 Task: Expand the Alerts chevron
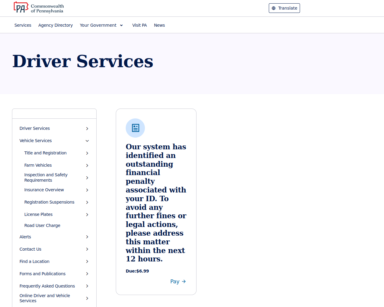tap(87, 237)
